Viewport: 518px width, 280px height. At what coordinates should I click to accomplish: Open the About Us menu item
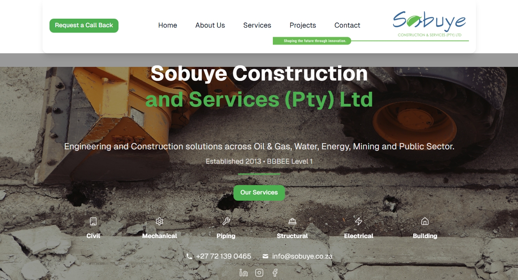click(x=210, y=25)
